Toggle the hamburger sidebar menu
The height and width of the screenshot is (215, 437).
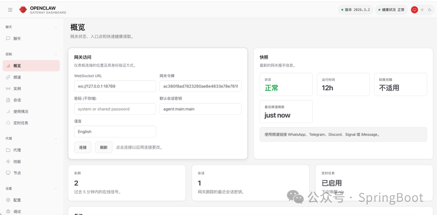pos(10,10)
